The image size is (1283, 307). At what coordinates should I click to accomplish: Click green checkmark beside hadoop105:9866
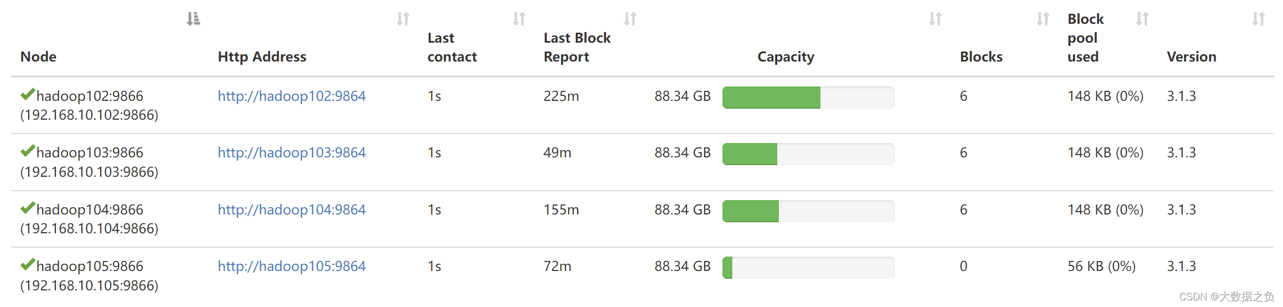28,264
